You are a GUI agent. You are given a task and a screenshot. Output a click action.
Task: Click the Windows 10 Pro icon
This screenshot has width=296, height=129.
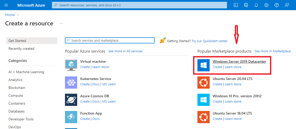click(204, 100)
